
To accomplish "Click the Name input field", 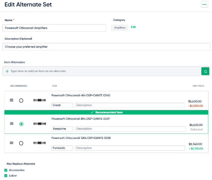I will (54, 28).
